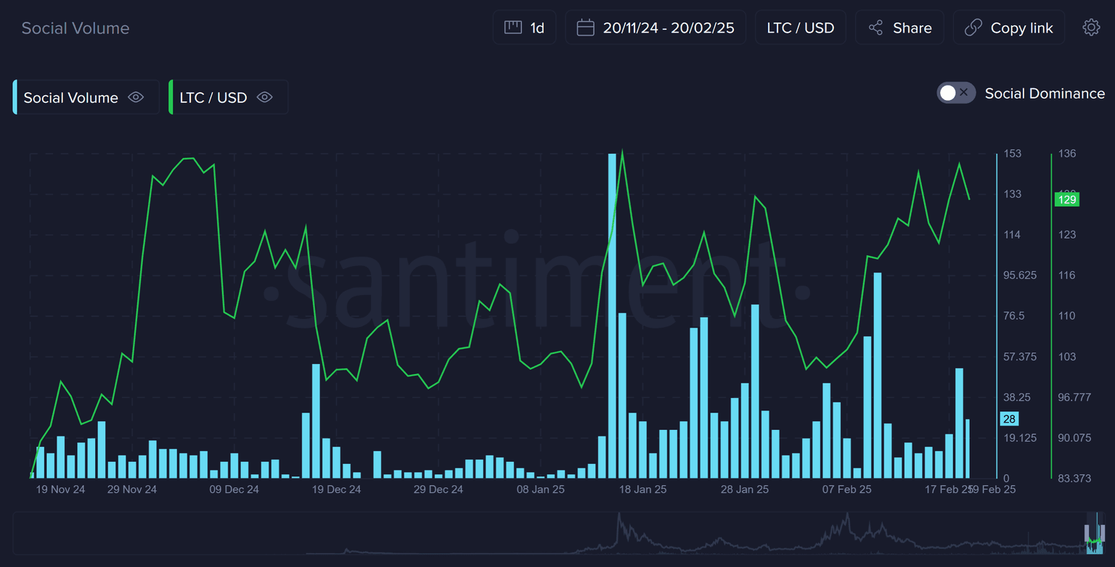Select the LTC / USD metric tab
Image resolution: width=1115 pixels, height=567 pixels.
213,97
